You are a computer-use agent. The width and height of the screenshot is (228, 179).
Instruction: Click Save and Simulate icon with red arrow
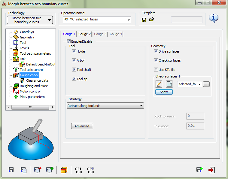pyautogui.click(x=38, y=170)
